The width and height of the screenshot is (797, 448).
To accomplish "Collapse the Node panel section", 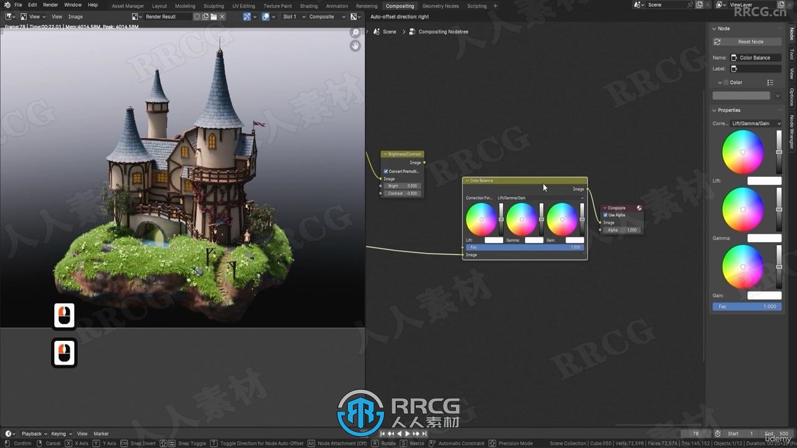I will (x=715, y=29).
